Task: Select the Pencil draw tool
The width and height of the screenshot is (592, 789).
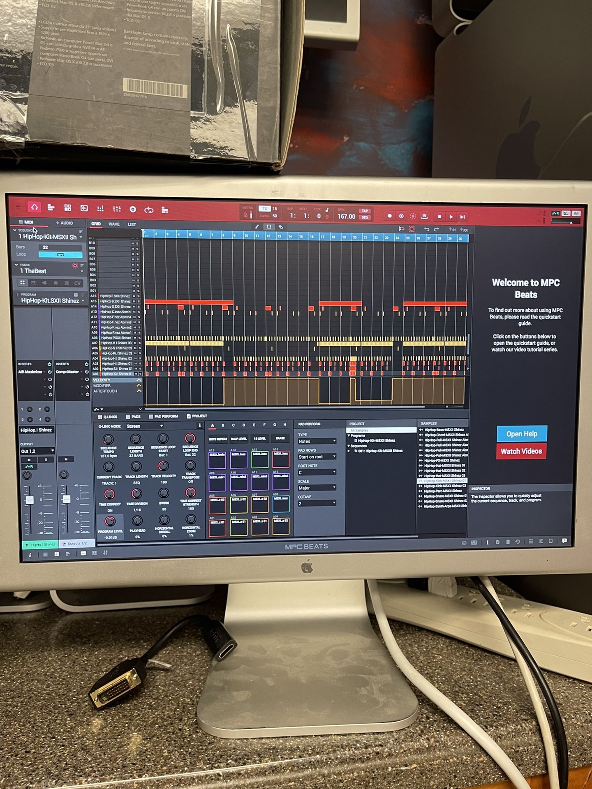Action: [x=257, y=226]
